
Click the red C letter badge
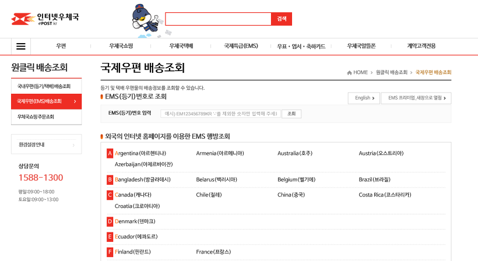click(x=110, y=195)
